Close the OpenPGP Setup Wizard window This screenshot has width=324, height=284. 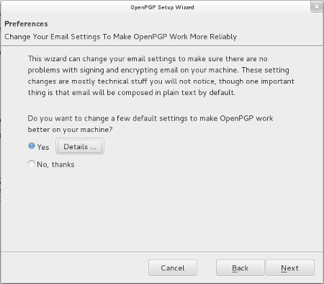(x=317, y=7)
